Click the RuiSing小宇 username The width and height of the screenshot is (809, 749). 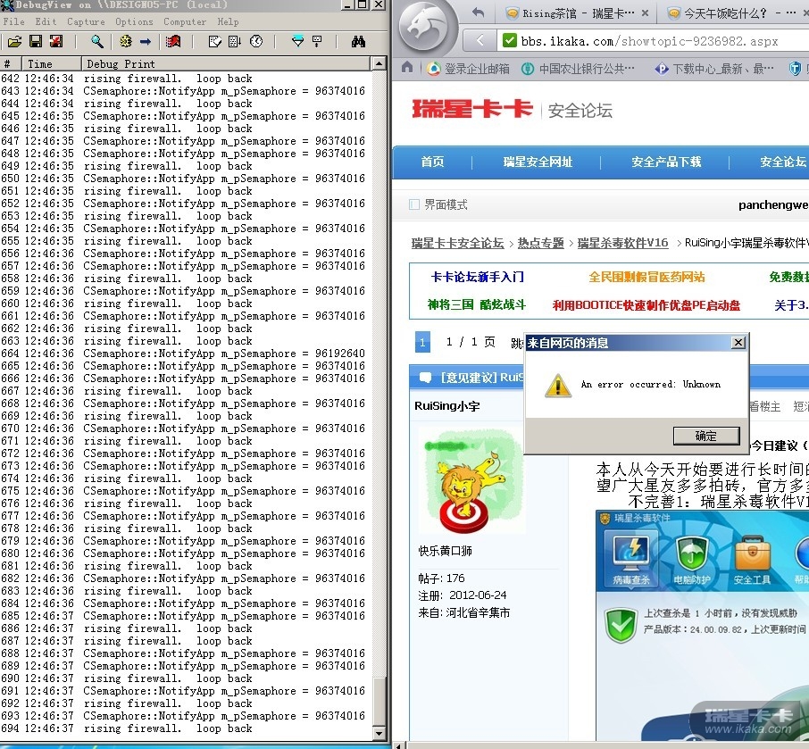(x=446, y=406)
